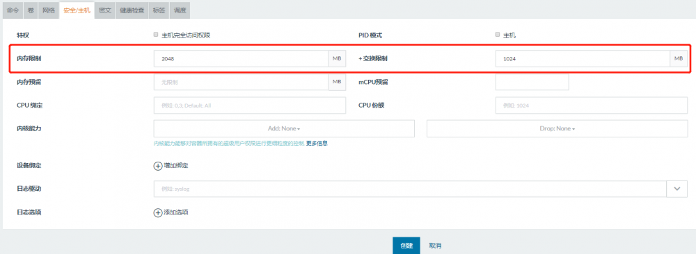The width and height of the screenshot is (696, 254).
Task: Open the 密文 tab
Action: click(x=105, y=10)
